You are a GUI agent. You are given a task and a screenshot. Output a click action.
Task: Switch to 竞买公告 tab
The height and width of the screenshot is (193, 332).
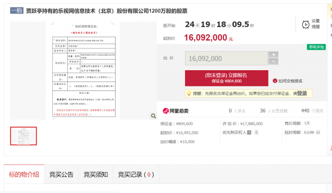pos(61,174)
